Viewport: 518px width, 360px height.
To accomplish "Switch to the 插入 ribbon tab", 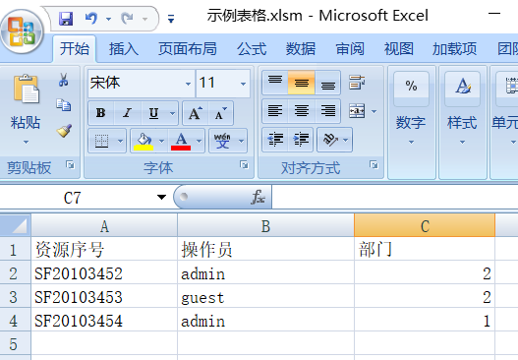I will (x=124, y=49).
